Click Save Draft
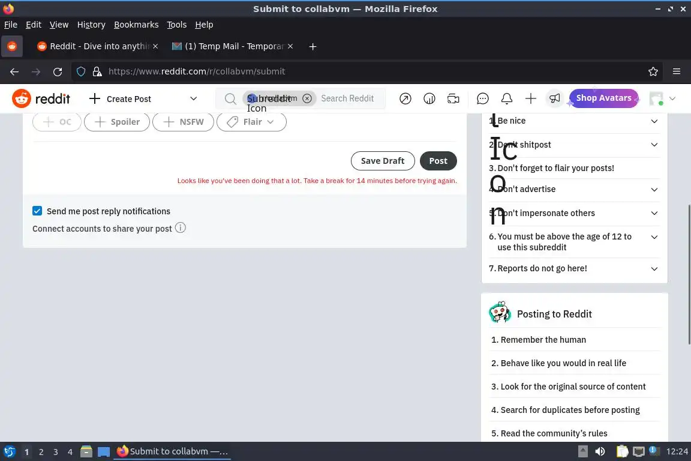Image resolution: width=691 pixels, height=461 pixels. [x=383, y=161]
